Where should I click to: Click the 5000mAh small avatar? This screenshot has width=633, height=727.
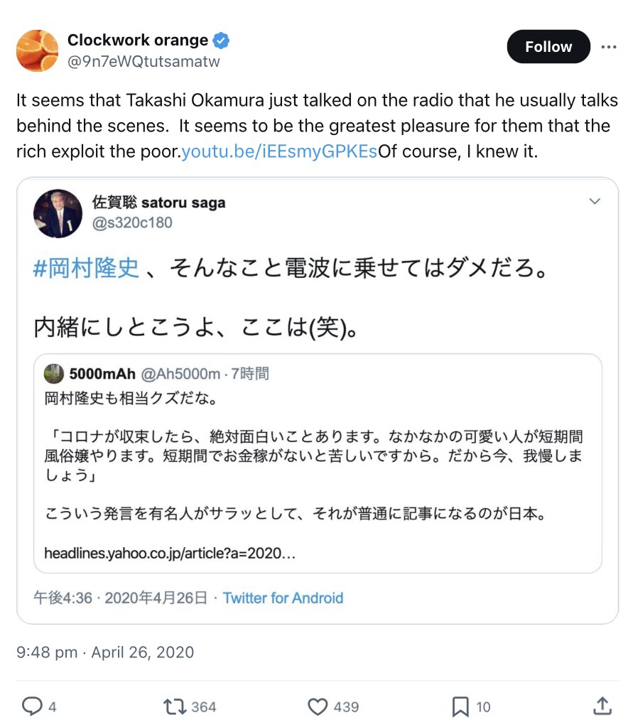54,374
